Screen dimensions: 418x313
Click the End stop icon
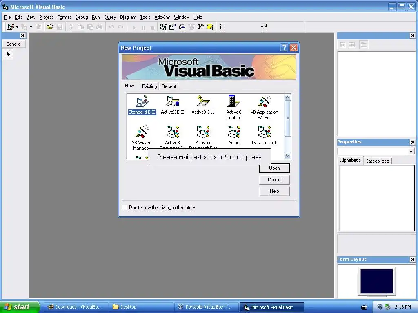[153, 27]
